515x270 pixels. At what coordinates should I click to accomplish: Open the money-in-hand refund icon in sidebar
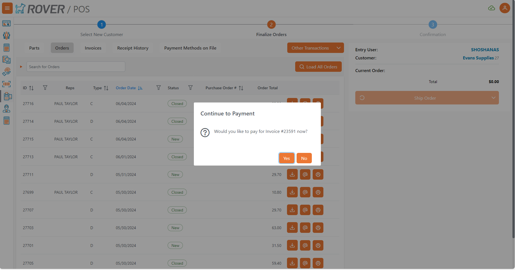[x=6, y=72]
